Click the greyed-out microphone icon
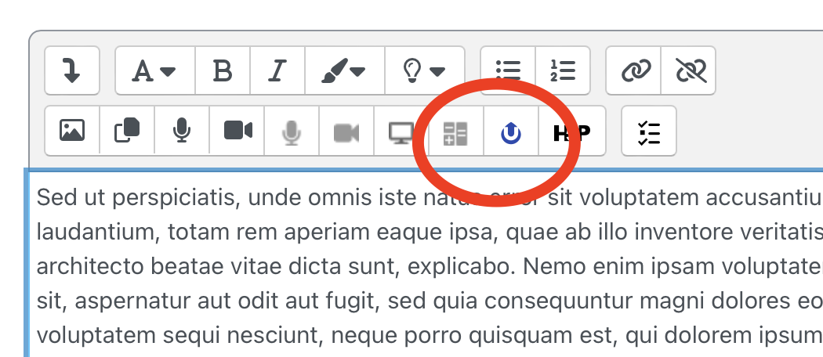 [292, 132]
